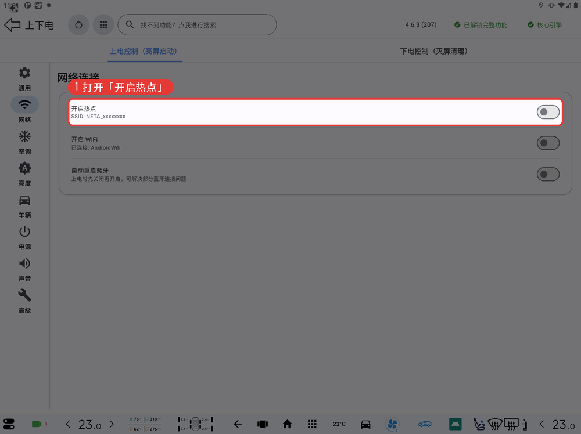
Task: Click the SSID: NETA_xxxxxxxx text
Action: coord(98,117)
